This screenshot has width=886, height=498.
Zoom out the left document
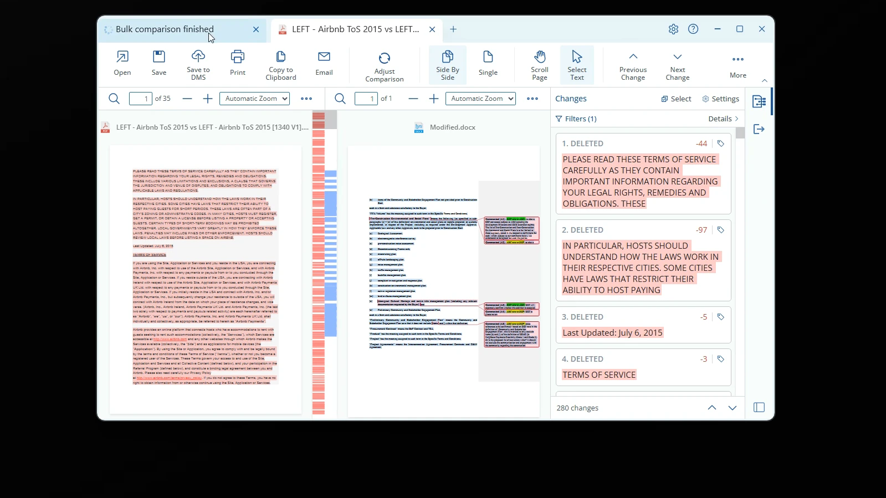click(x=187, y=99)
